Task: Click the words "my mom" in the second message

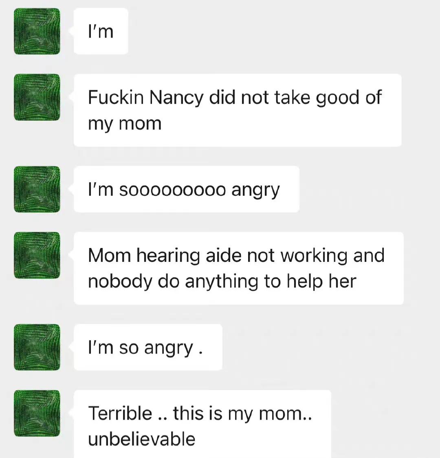Action: 125,124
